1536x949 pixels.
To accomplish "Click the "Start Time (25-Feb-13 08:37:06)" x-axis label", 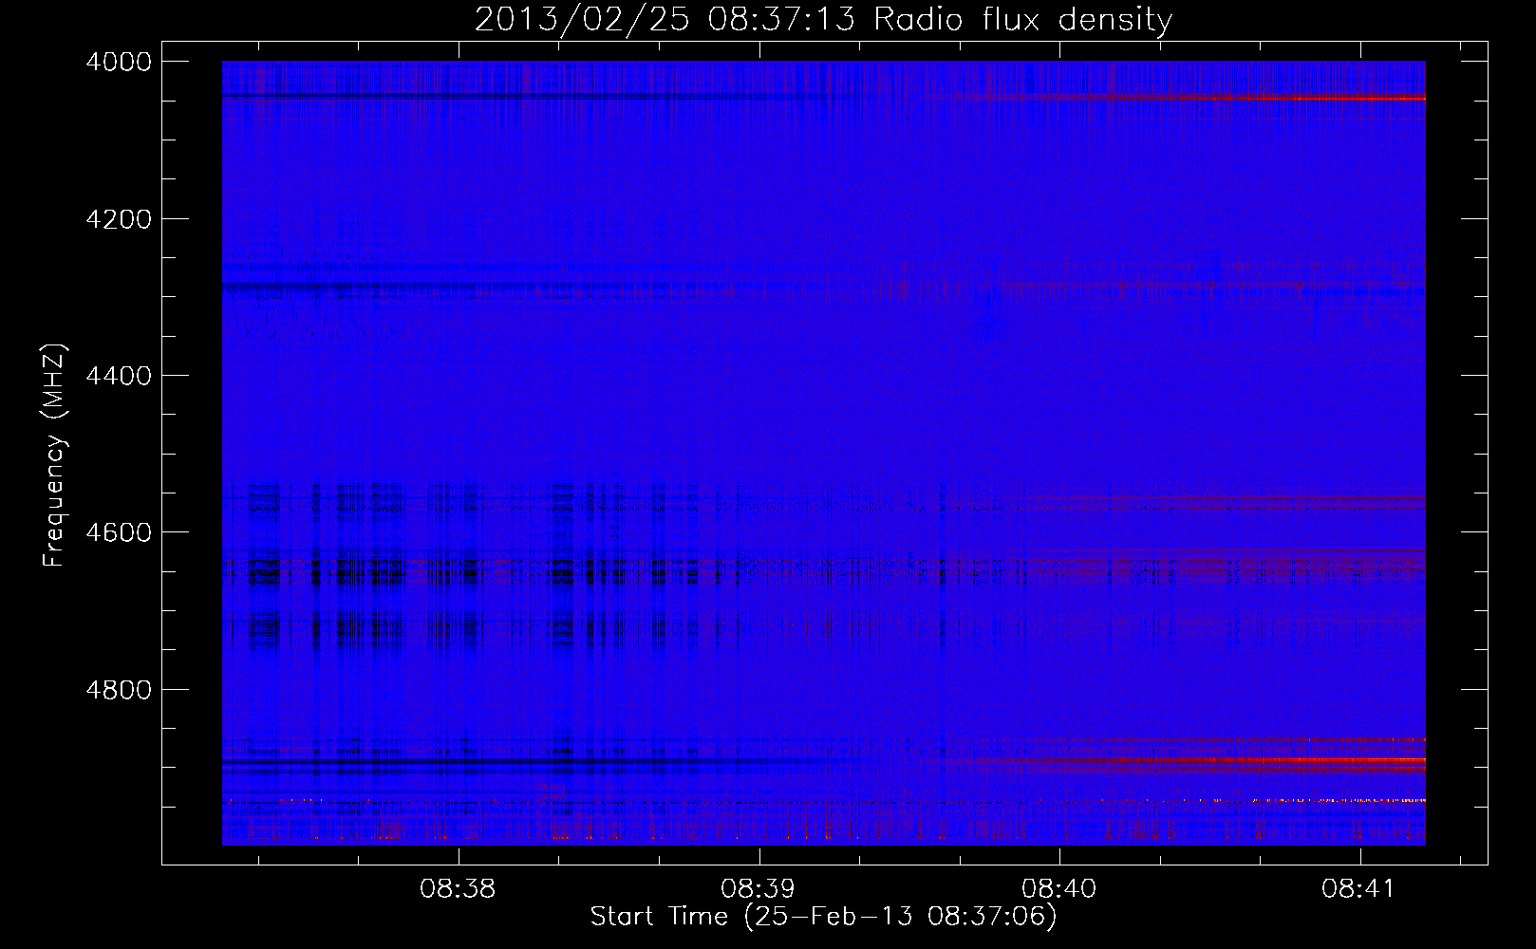I will pos(823,917).
